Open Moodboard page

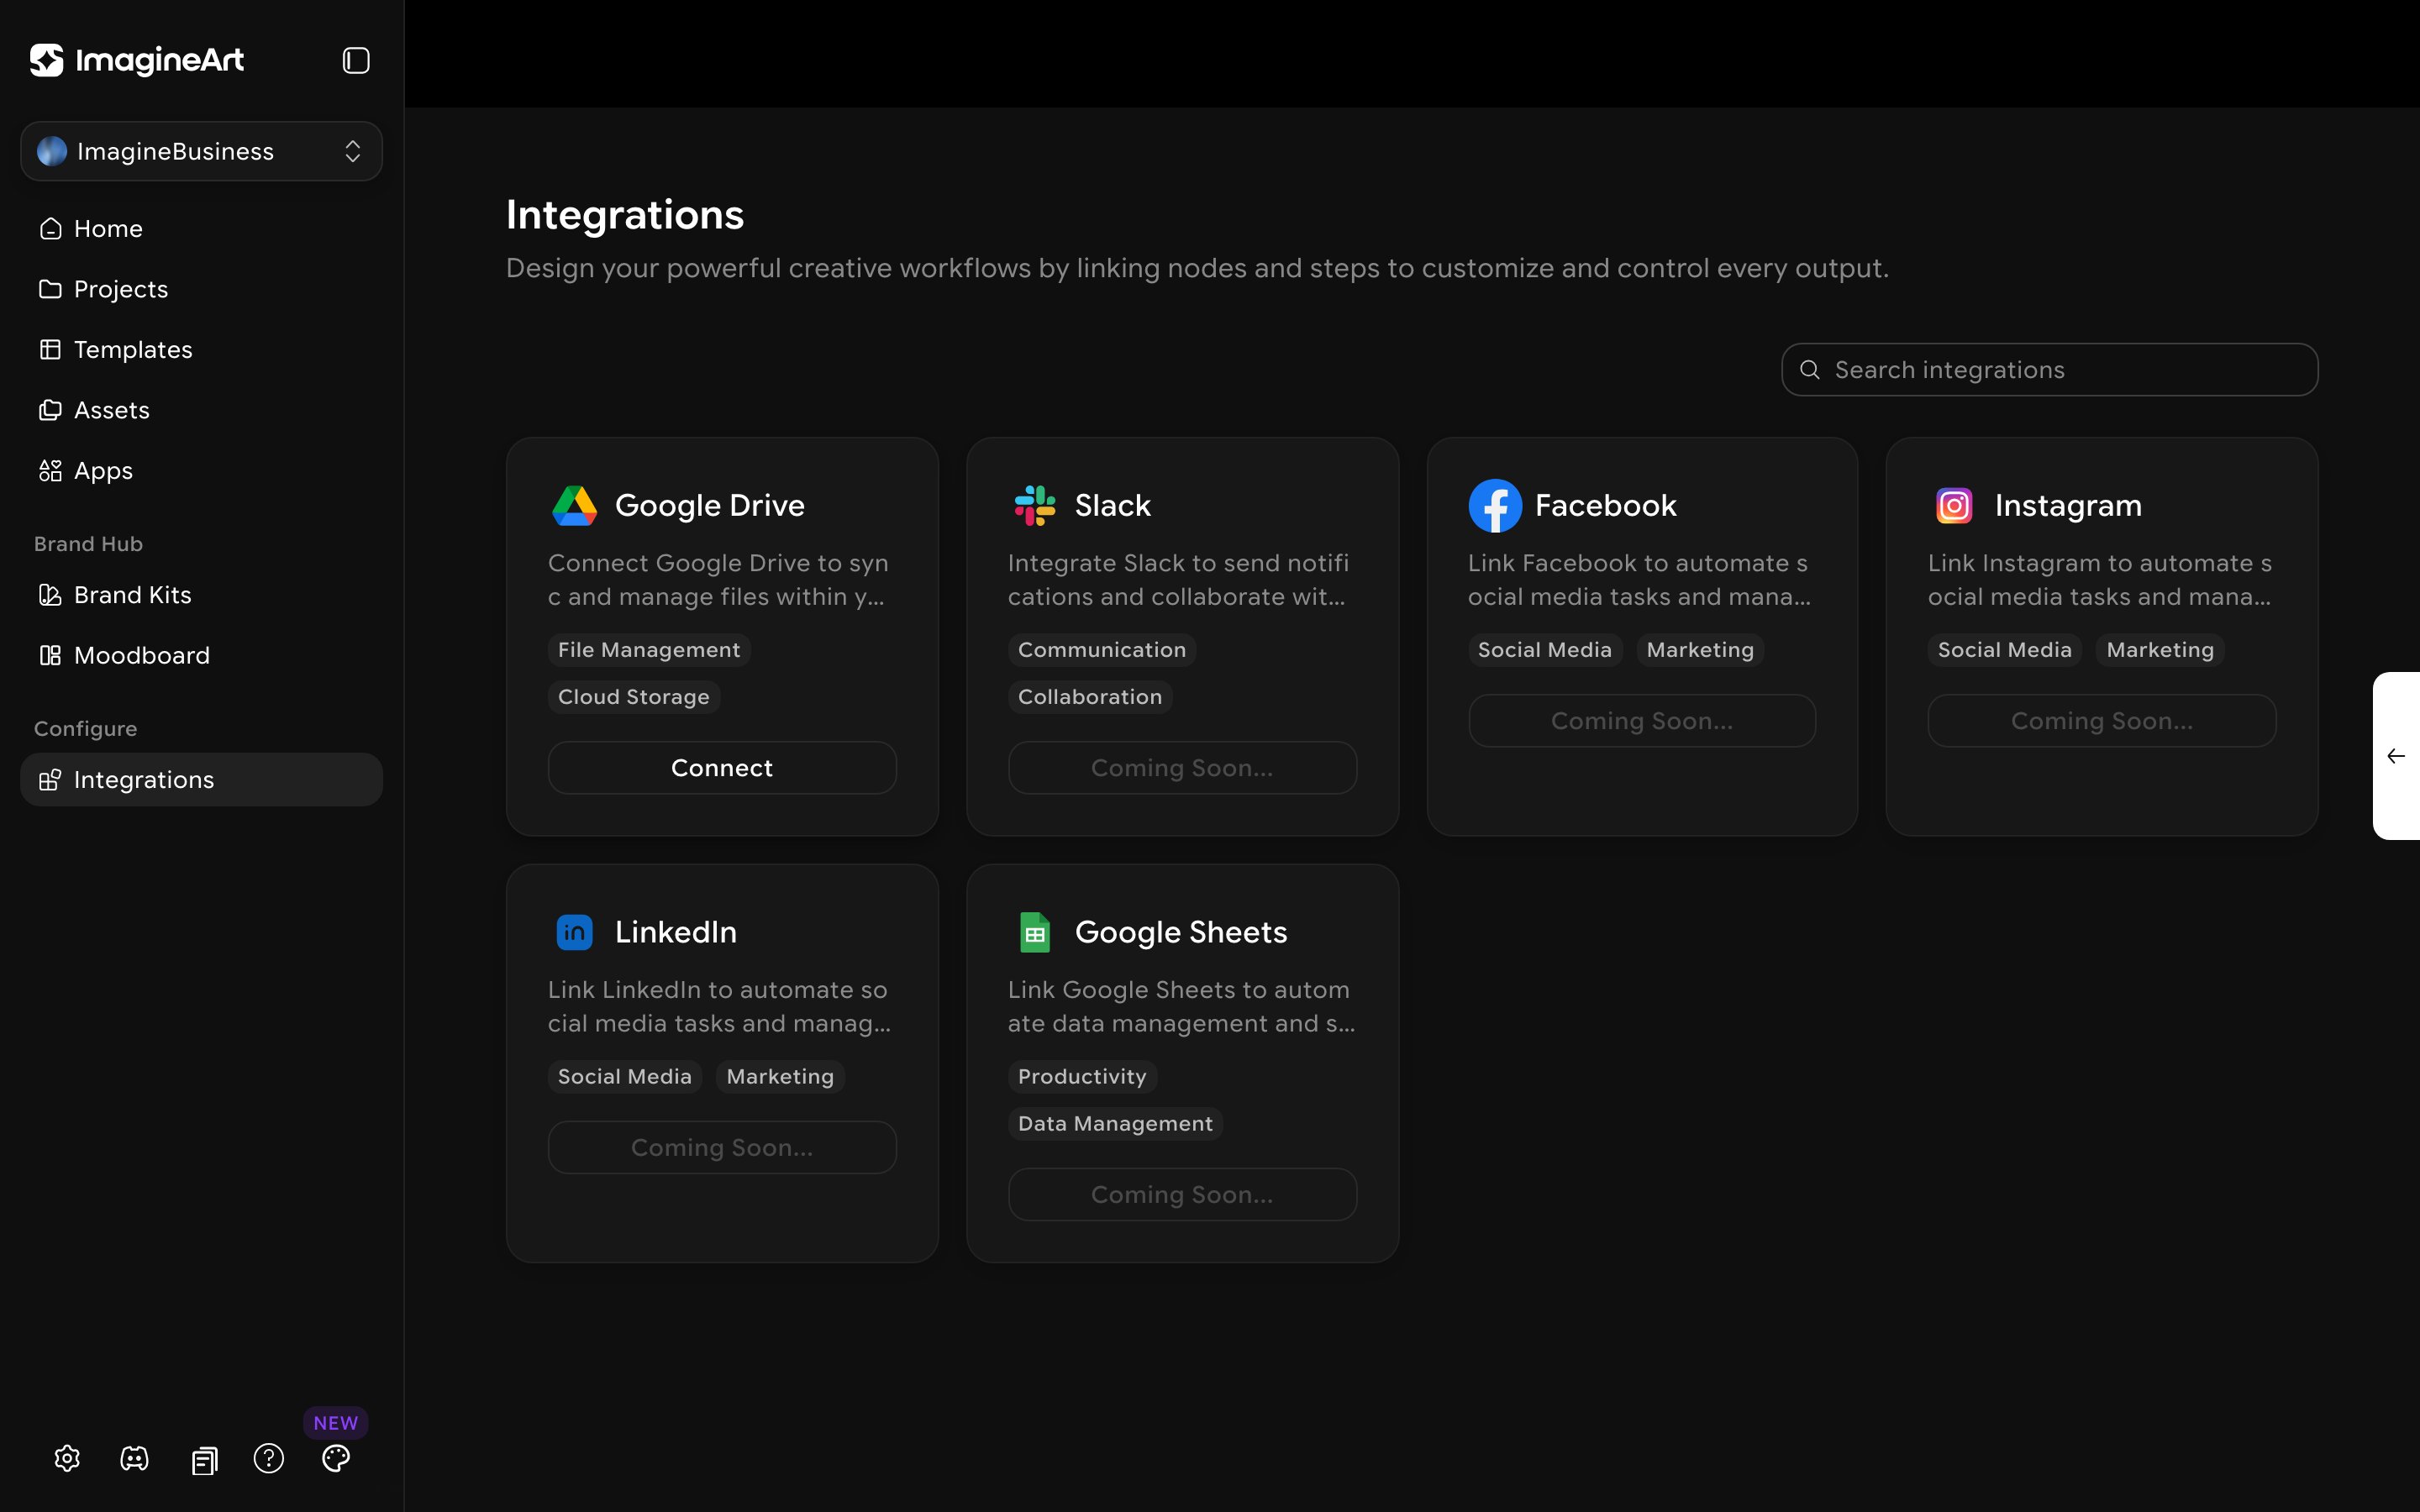[201, 655]
